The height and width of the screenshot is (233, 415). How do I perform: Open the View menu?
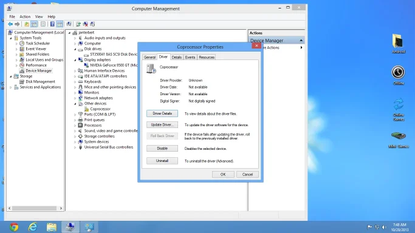pos(39,16)
